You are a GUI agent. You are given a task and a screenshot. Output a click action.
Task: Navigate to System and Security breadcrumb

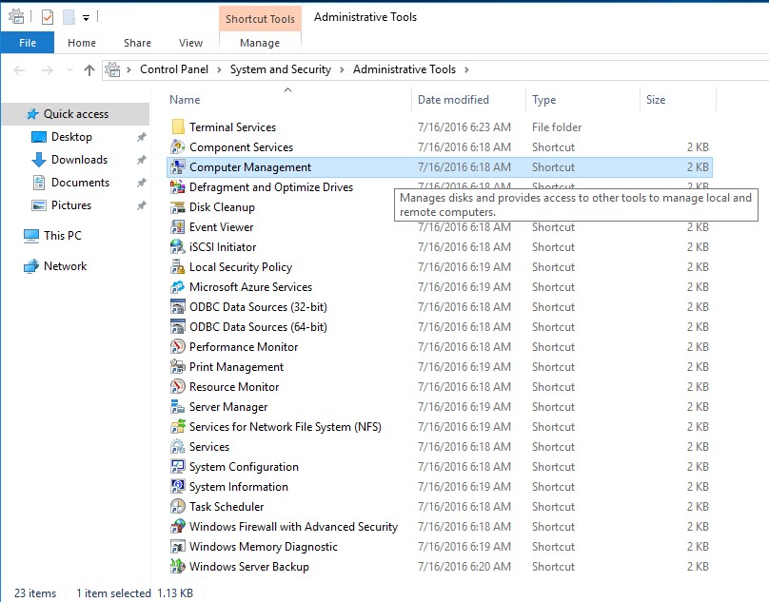[281, 69]
